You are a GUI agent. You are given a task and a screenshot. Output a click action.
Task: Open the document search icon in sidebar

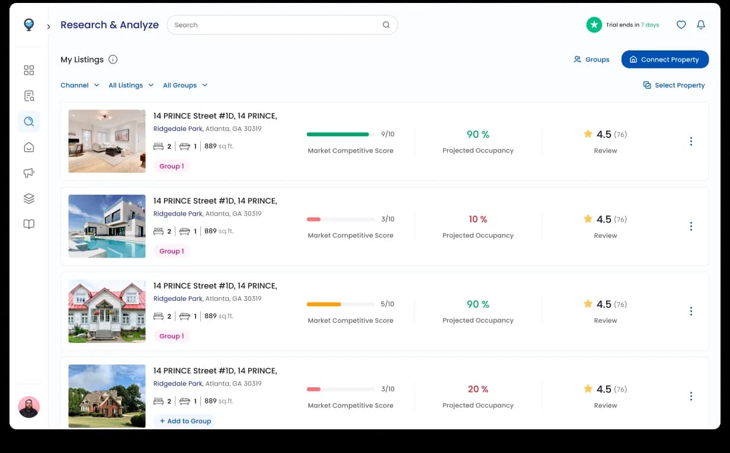pyautogui.click(x=29, y=96)
